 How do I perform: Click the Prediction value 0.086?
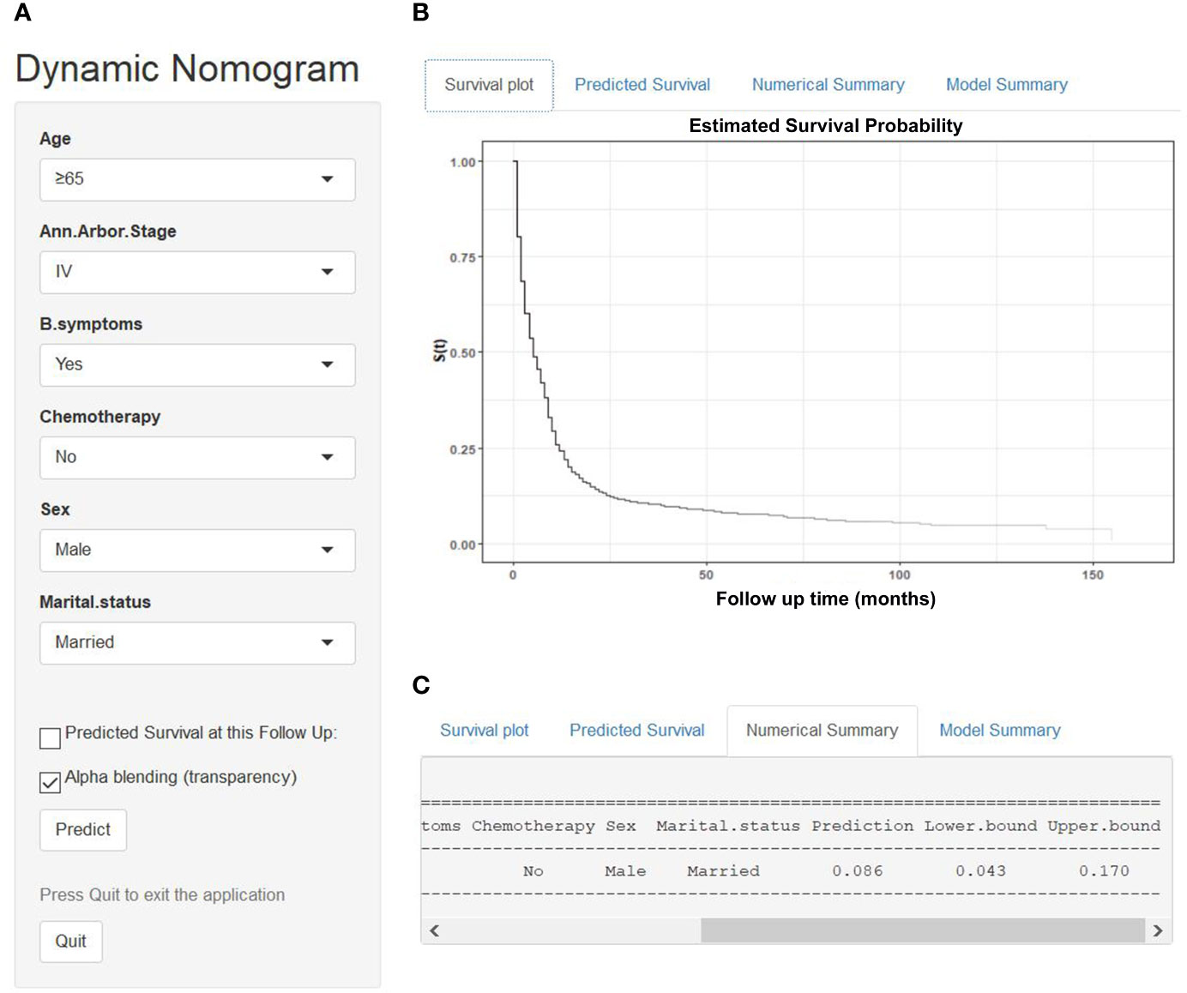[x=858, y=871]
